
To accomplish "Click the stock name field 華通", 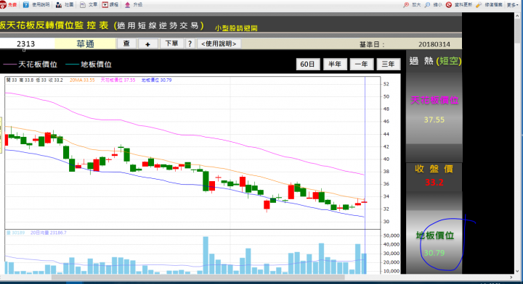I will (x=86, y=44).
